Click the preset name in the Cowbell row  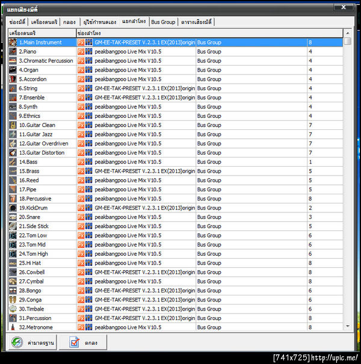144,272
